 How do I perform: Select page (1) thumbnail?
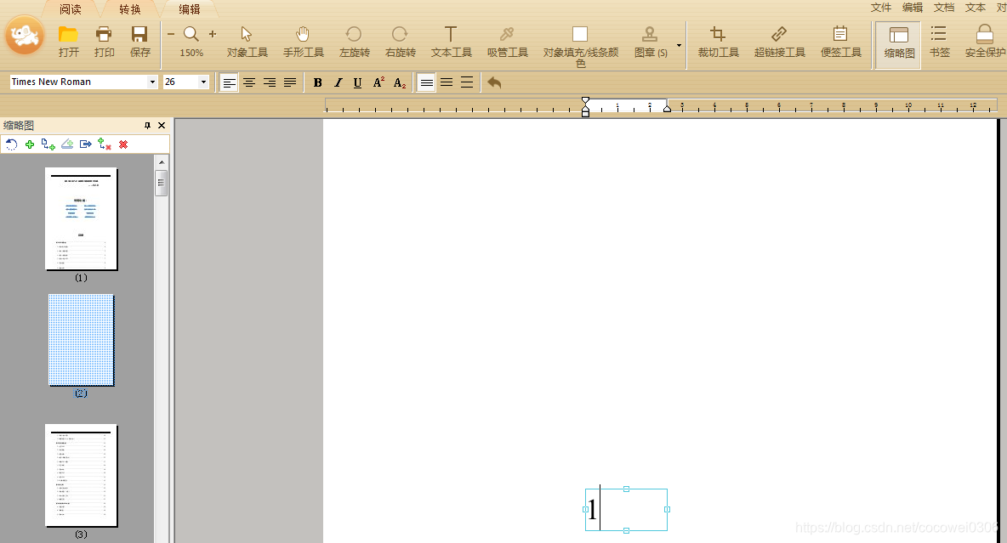point(82,219)
